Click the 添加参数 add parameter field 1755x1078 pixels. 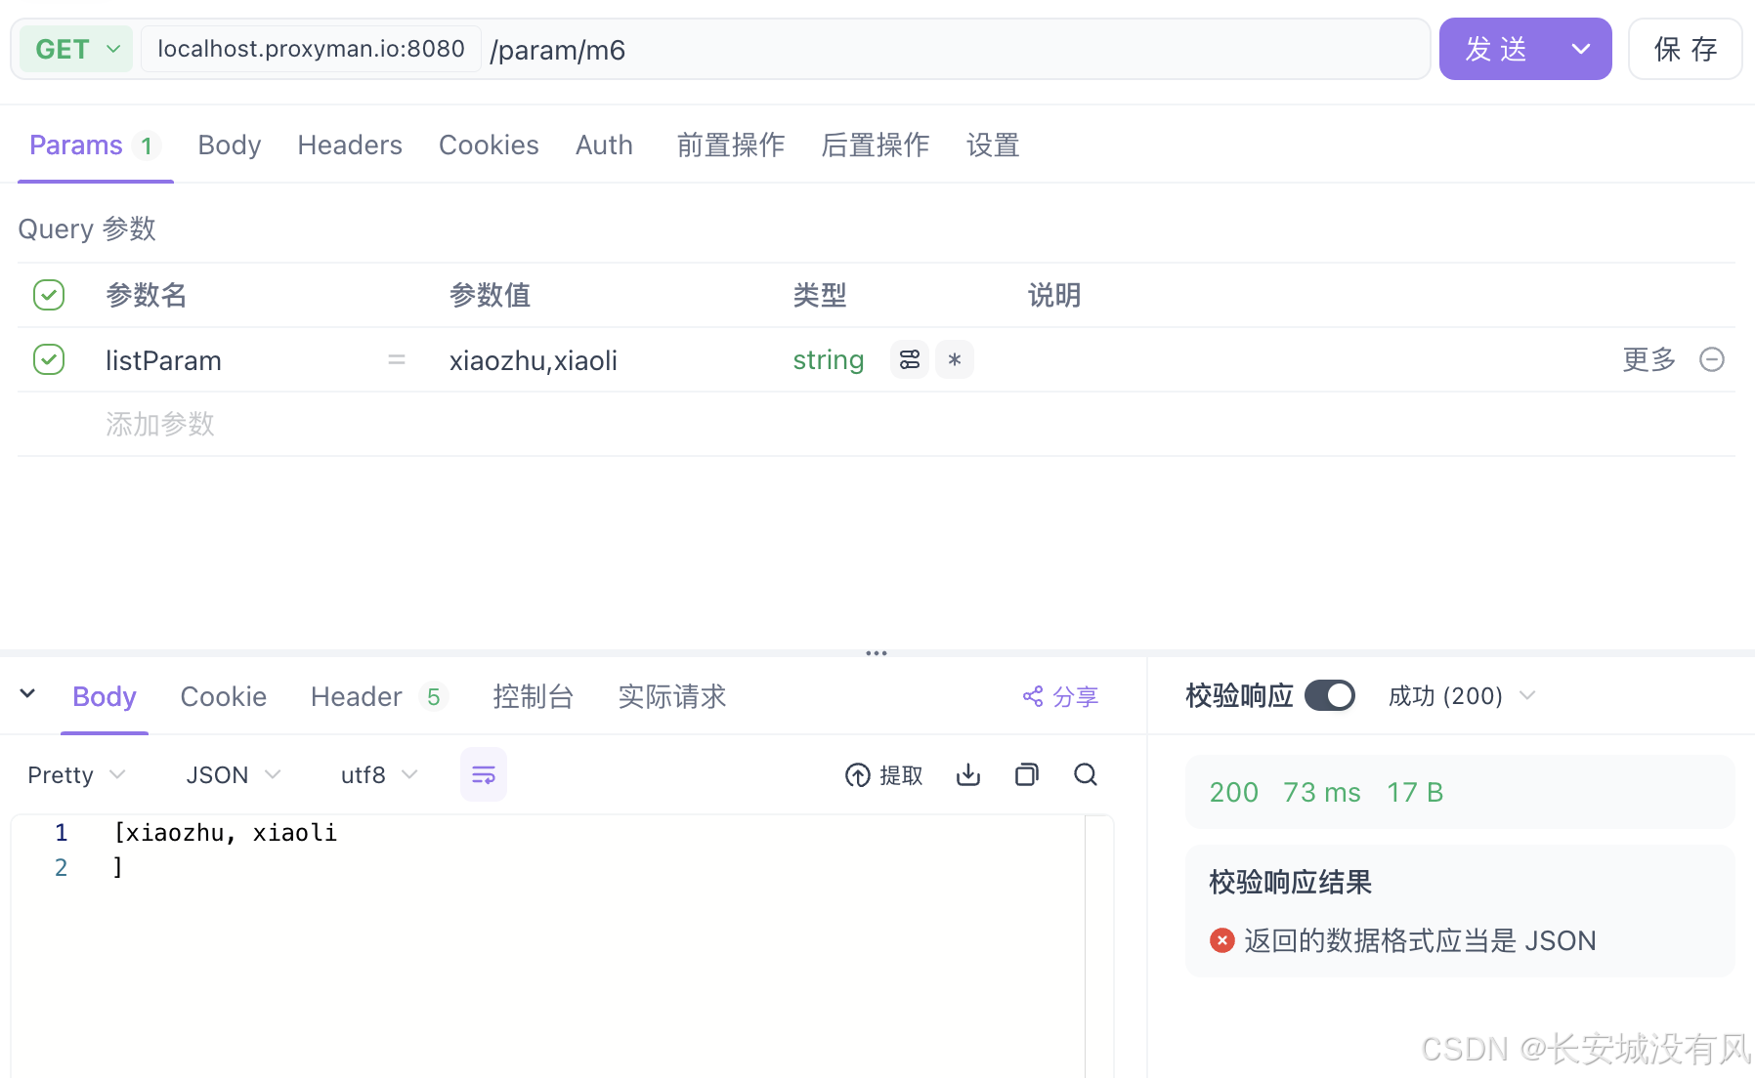[x=160, y=425]
